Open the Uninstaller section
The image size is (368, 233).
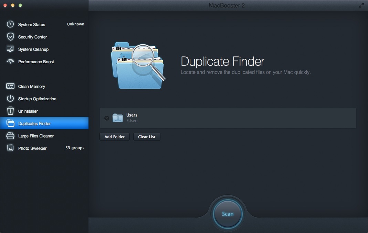tap(44, 111)
